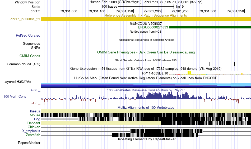Select the RefSeq Curated track label

(28, 36)
